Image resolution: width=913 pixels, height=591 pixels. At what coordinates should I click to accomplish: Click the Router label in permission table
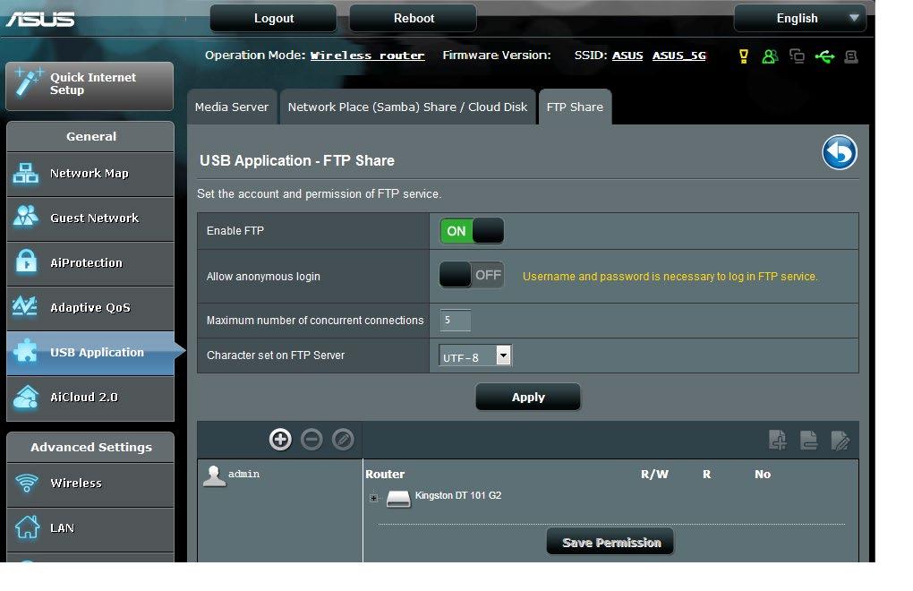coord(385,475)
